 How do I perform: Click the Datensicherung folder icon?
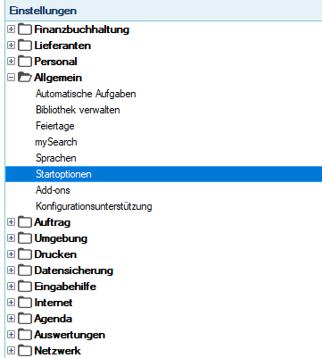[25, 271]
